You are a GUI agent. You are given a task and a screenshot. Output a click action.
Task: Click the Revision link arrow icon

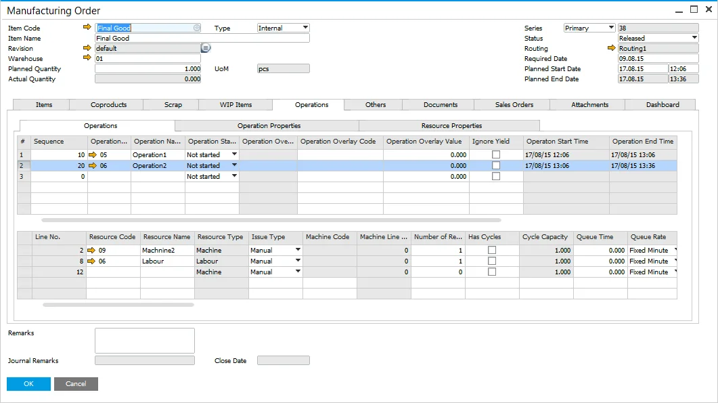pyautogui.click(x=87, y=48)
